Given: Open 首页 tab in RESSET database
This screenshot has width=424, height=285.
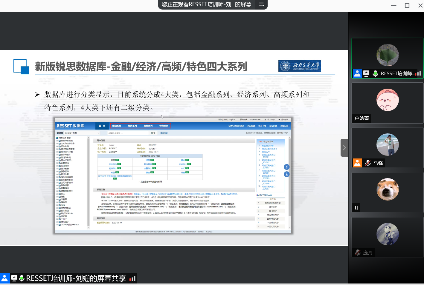Looking at the screenshot, I should (102, 126).
